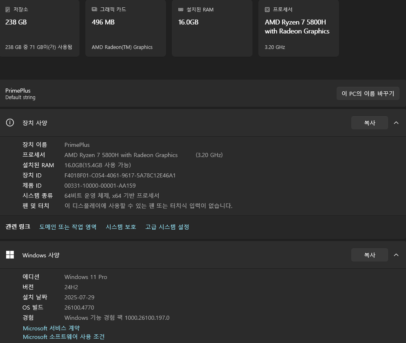Screen dimensions: 406x343
Task: Select edition value Windows 11 Pro
Action: [x=86, y=277]
